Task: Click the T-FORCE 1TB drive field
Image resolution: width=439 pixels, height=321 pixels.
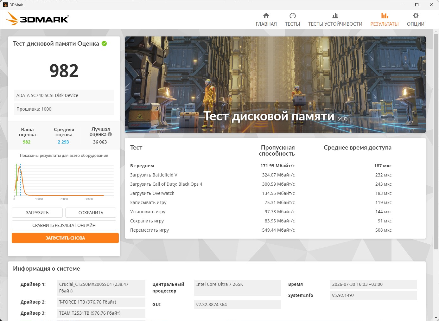Action: [x=101, y=302]
